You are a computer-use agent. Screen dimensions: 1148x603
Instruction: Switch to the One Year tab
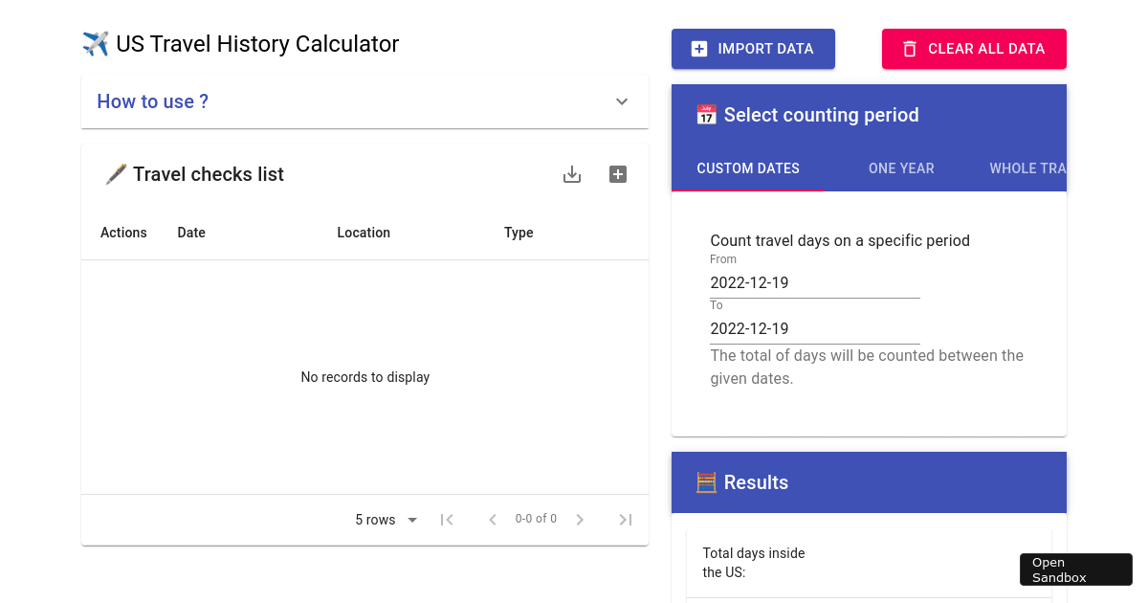pos(901,168)
